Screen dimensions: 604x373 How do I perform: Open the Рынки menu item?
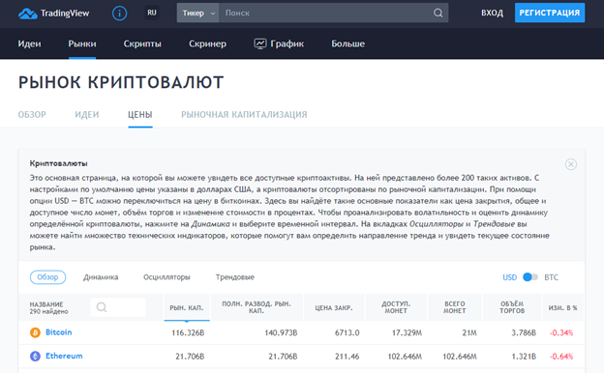(82, 43)
